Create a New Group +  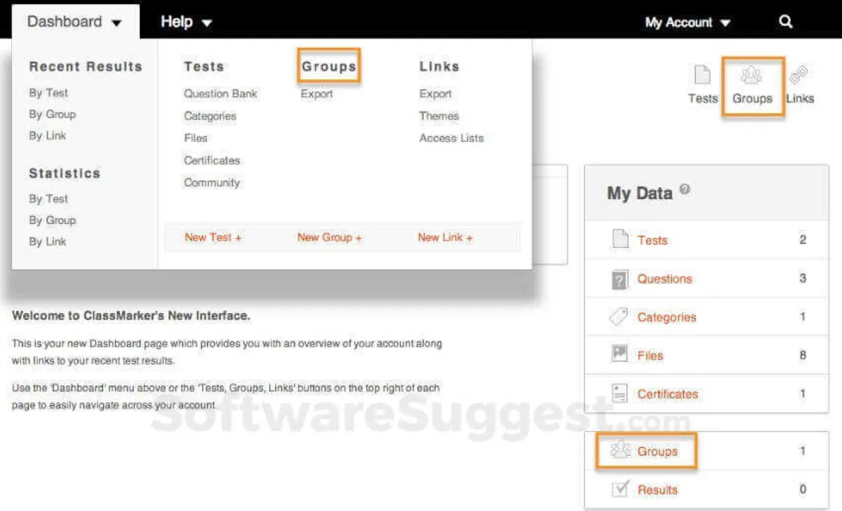(x=329, y=237)
